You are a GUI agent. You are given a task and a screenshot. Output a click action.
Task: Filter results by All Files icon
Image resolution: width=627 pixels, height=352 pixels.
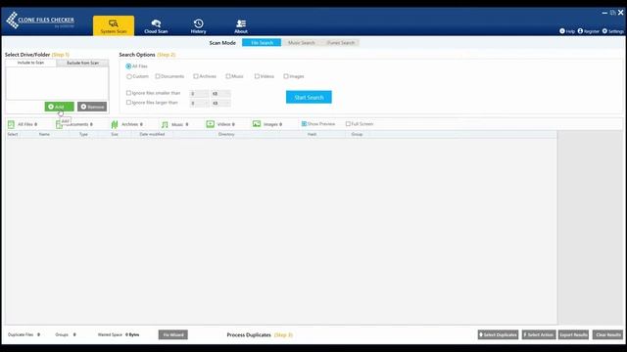[11, 124]
